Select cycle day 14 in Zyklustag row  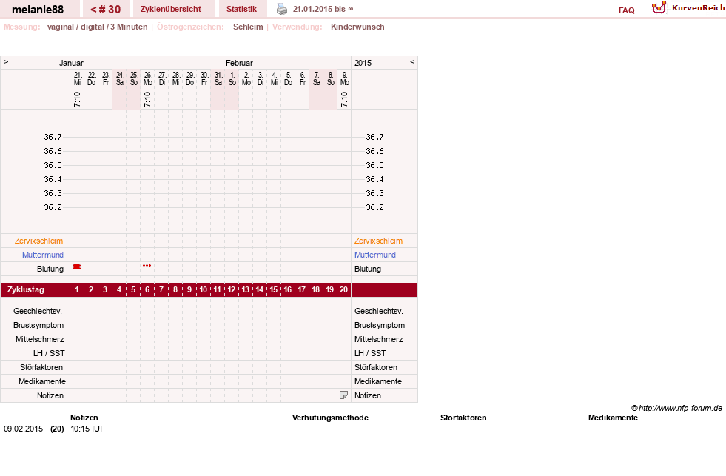click(x=259, y=290)
